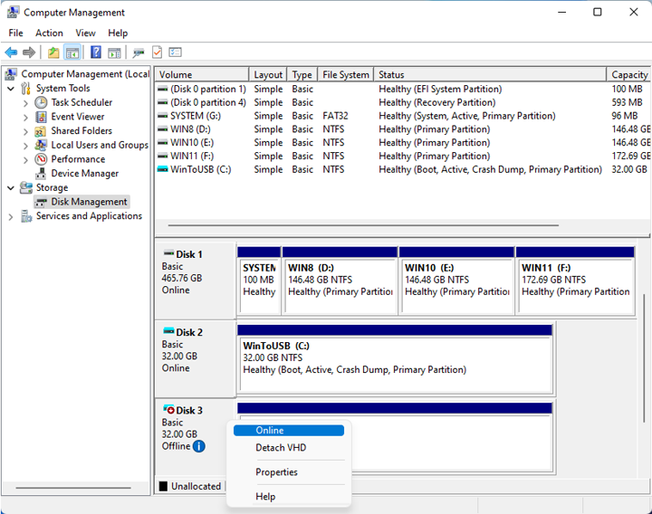Sort by the Type column header

pos(302,75)
